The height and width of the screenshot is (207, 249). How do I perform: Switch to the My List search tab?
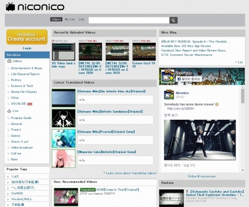[x=70, y=19]
